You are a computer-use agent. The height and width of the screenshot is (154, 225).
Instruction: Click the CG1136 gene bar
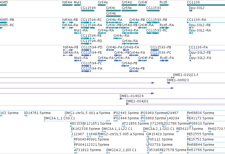click(206, 5)
